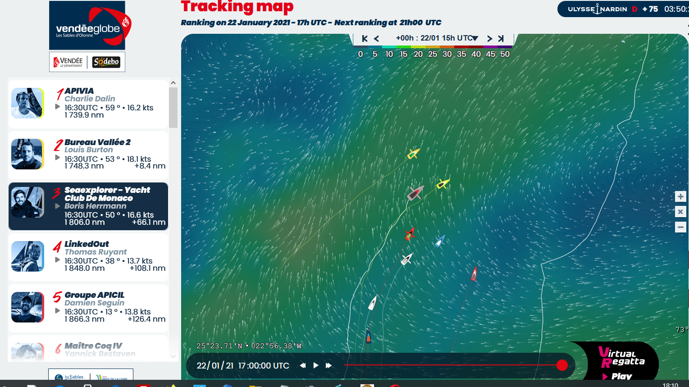Click Boris Herrmann's skipper photo
This screenshot has height=387, width=689.
click(x=27, y=202)
